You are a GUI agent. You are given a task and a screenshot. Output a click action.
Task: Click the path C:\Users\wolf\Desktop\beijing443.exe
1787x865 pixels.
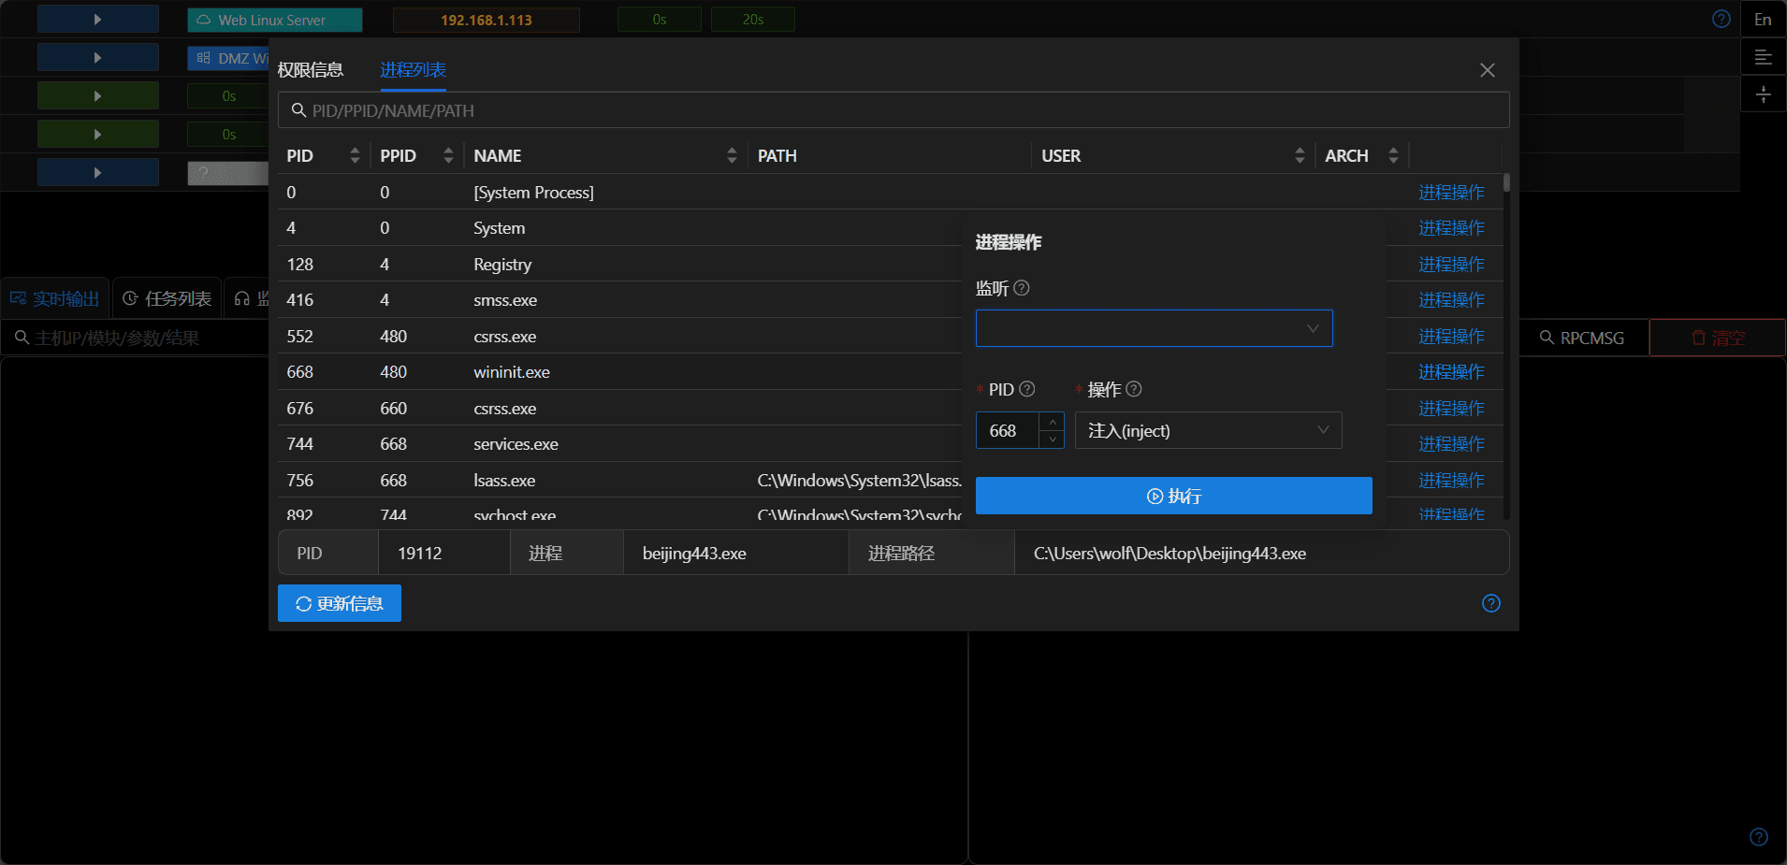1170,553
